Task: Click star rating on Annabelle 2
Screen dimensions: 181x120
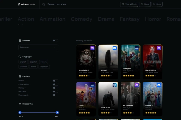Action: (84, 76)
